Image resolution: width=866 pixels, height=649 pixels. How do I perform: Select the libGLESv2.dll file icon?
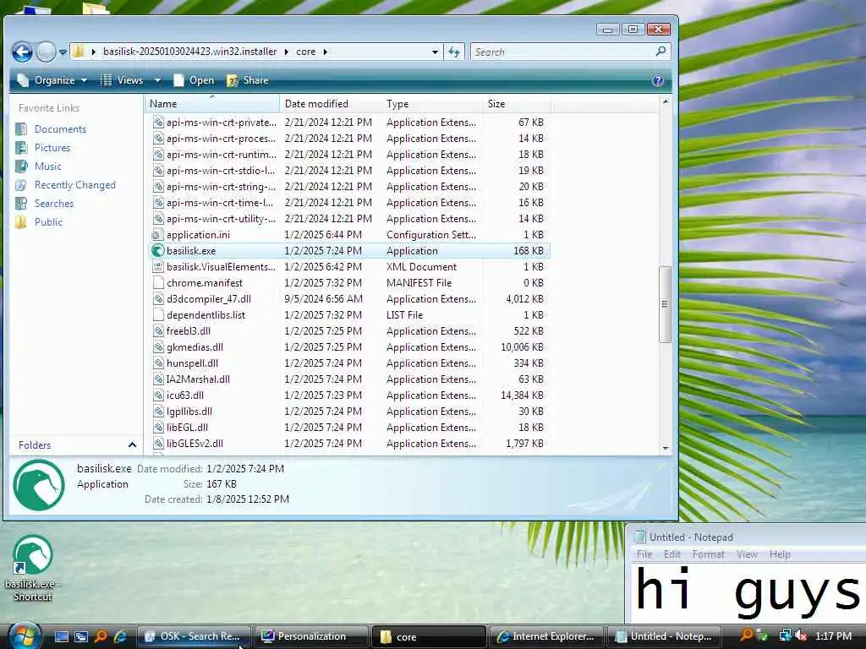158,443
